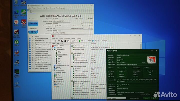Click the Отчёт report toolbar button
Image resolution: width=180 pixels, height=101 pixels.
74,41
